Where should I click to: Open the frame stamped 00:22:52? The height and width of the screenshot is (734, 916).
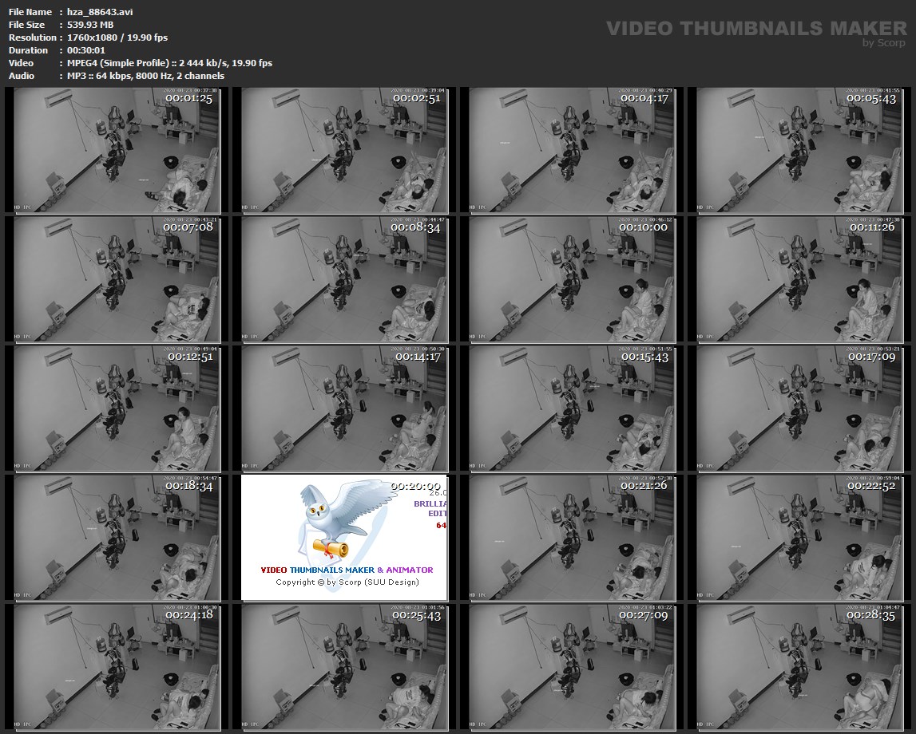pyautogui.click(x=799, y=538)
